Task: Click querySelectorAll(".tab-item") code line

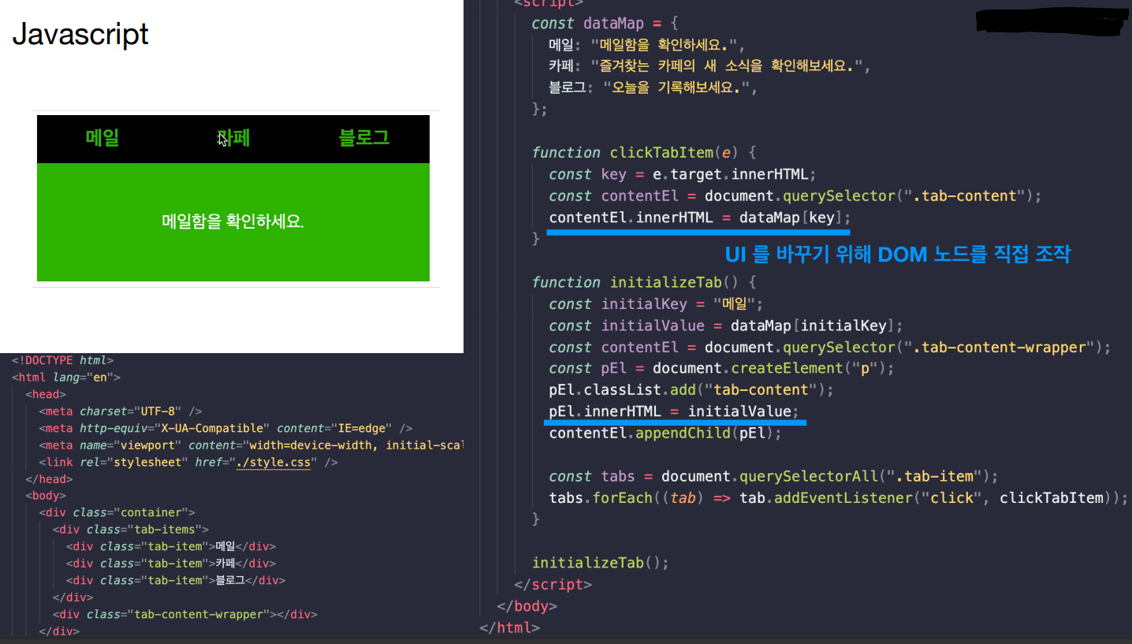Action: (773, 476)
